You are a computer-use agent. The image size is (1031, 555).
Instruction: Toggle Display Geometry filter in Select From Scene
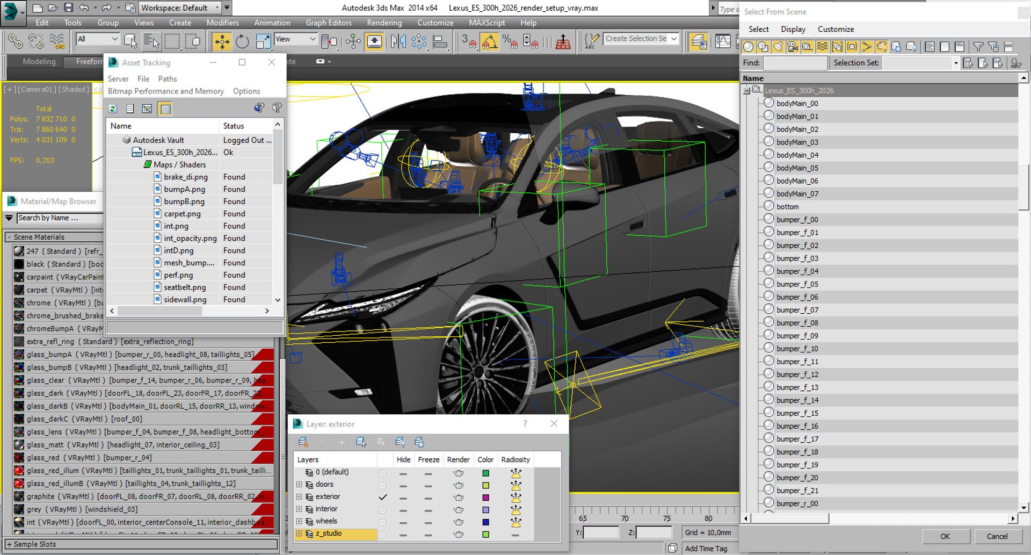(x=748, y=47)
